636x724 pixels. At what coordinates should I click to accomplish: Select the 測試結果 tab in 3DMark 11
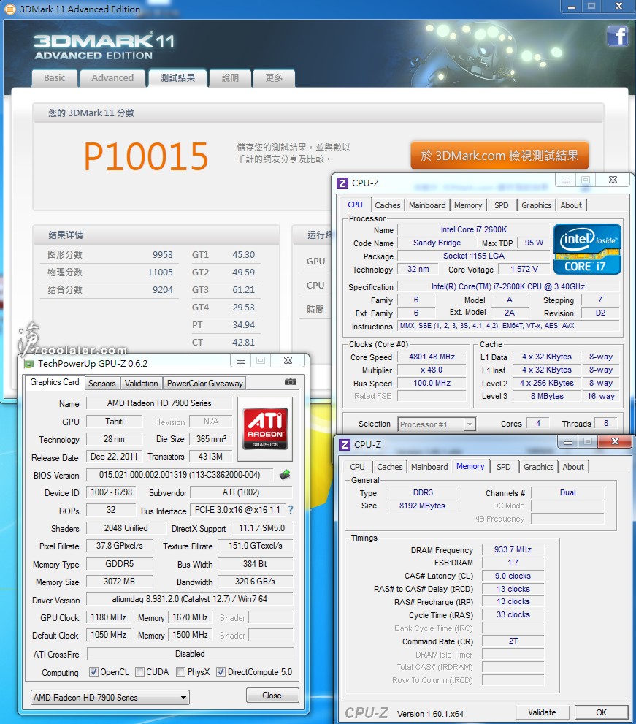(177, 78)
